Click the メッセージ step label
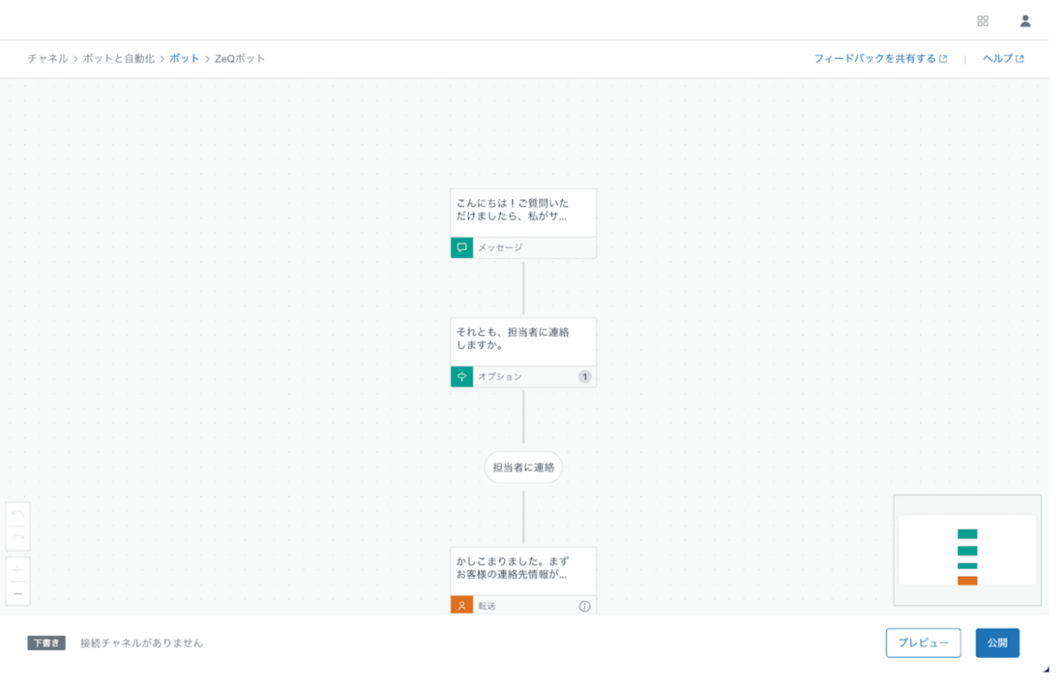Screen dimensions: 1064x684 pyautogui.click(x=500, y=247)
